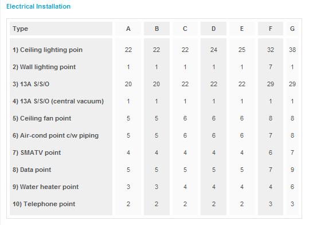Click the Data point row label
This screenshot has height=225, width=309.
click(x=32, y=170)
